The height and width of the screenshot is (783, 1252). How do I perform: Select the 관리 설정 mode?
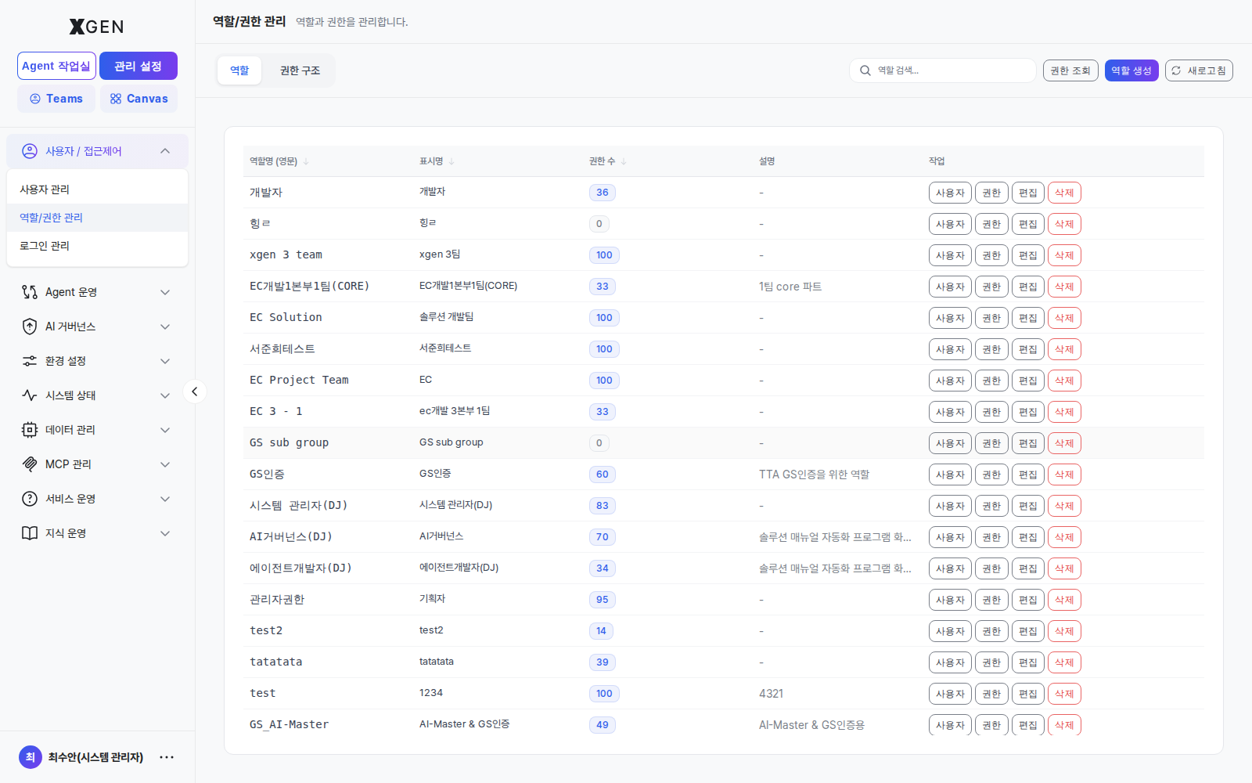(139, 66)
